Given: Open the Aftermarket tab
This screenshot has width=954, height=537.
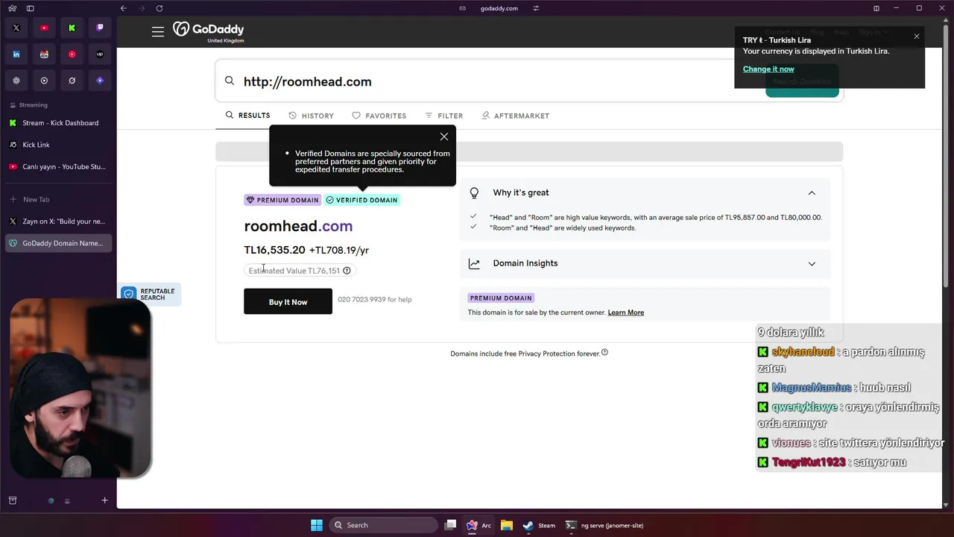Looking at the screenshot, I should [x=516, y=116].
